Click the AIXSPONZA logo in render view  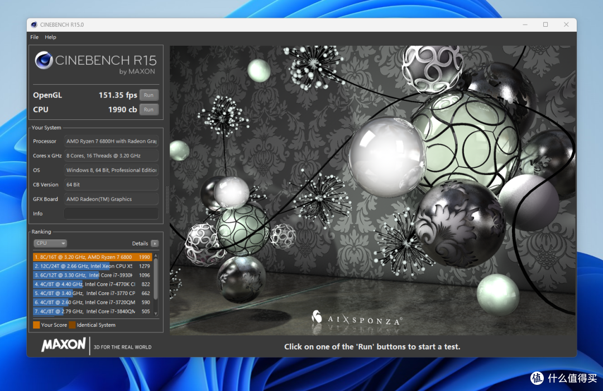356,318
